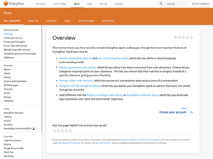Open your first Dialogflow agent link
This screenshot has height=159, width=213.
113,58
